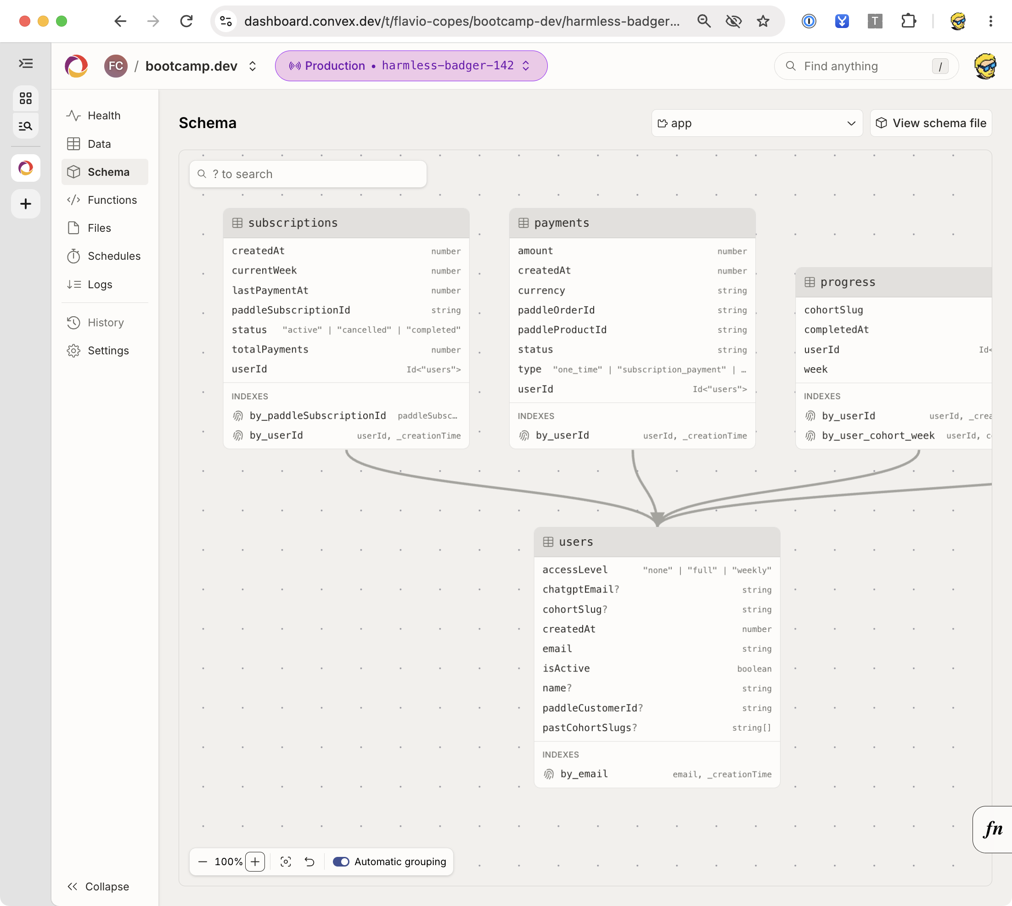Click the Convex logo in the header
The height and width of the screenshot is (906, 1012).
[77, 66]
